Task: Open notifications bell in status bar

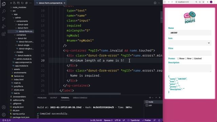Action: click(x=159, y=120)
